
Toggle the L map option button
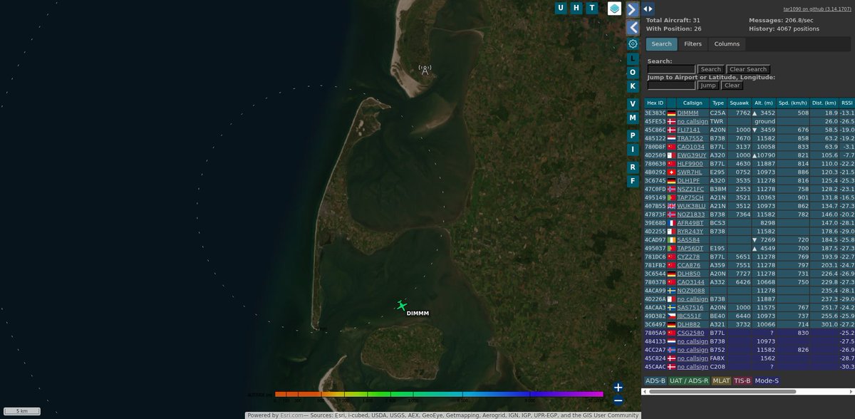point(633,58)
